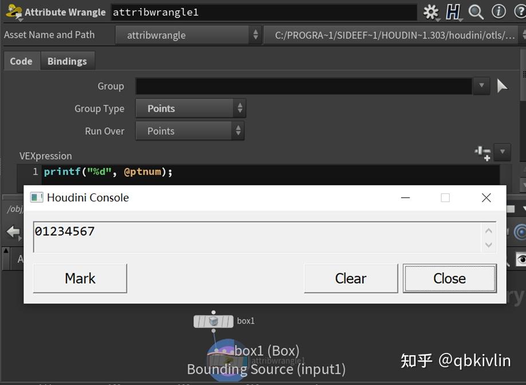The image size is (526, 385).
Task: Switch to the Bindings tab
Action: tap(68, 61)
